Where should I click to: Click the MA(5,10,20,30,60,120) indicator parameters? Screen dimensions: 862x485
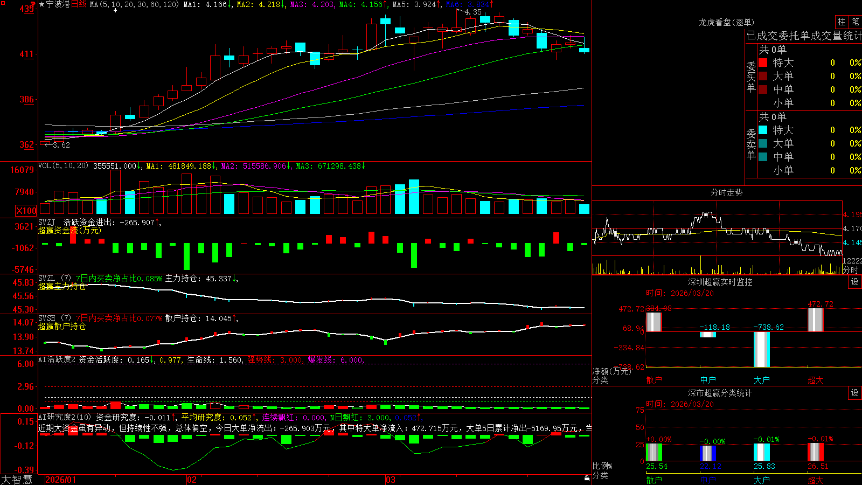point(135,4)
